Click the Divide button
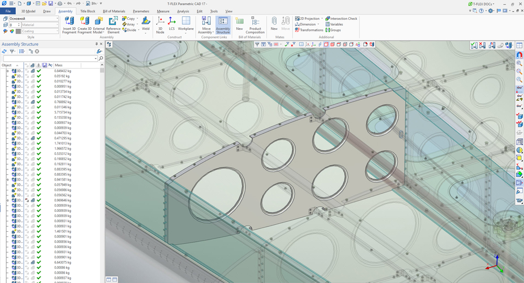The image size is (524, 283). point(130,30)
